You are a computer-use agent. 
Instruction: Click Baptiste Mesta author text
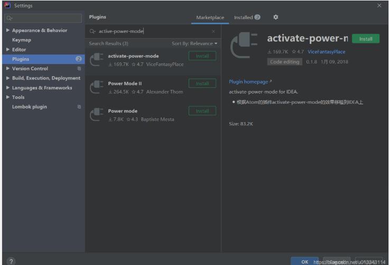pyautogui.click(x=158, y=120)
